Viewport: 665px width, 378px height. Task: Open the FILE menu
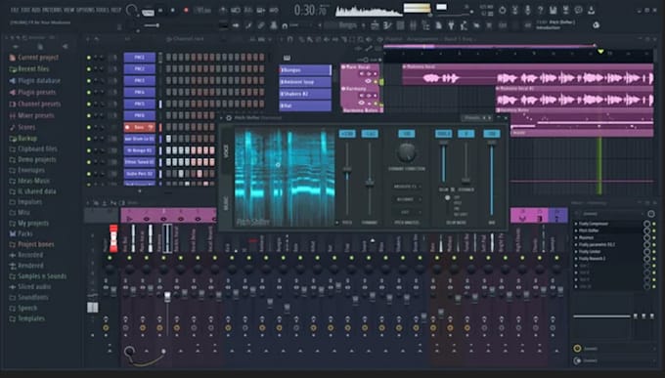(x=14, y=10)
